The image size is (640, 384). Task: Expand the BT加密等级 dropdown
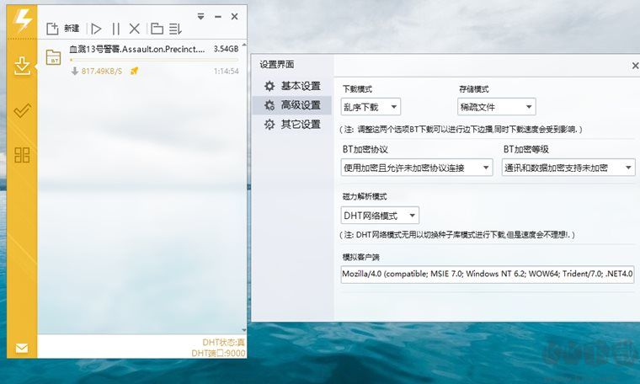click(x=568, y=168)
